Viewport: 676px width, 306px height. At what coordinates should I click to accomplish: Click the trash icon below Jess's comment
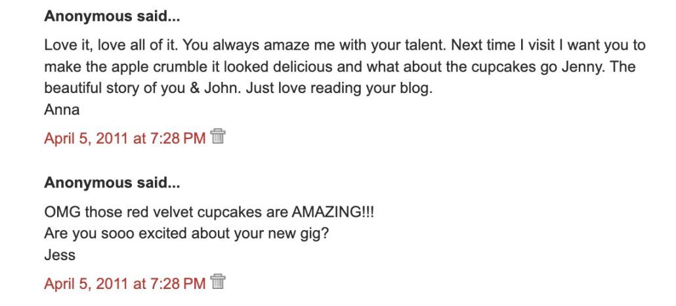point(219,282)
